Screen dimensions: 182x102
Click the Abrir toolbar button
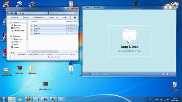coord(26,18)
